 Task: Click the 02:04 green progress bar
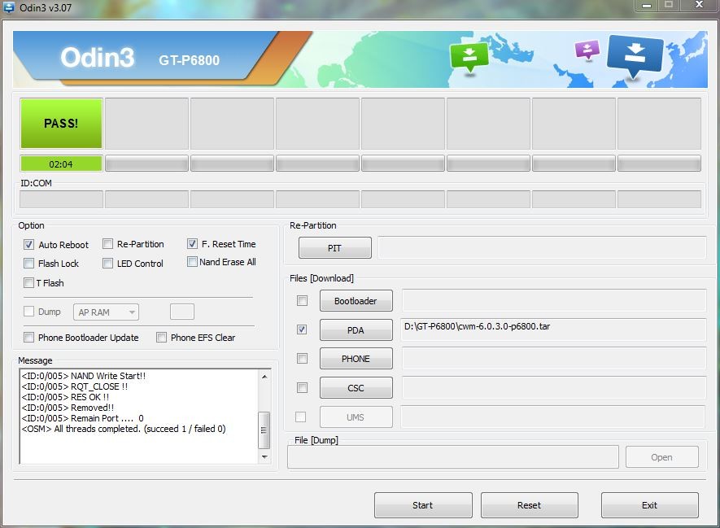[61, 164]
